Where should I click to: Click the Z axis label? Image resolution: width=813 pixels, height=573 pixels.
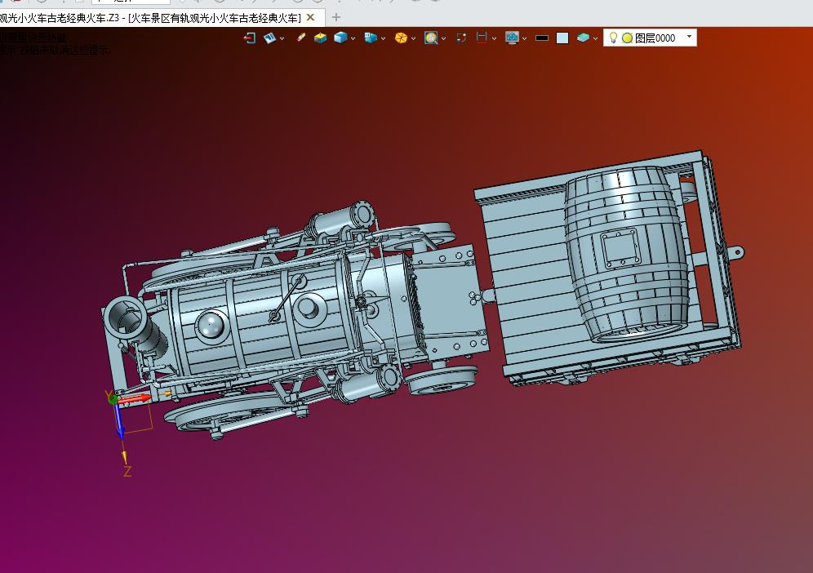pos(127,471)
